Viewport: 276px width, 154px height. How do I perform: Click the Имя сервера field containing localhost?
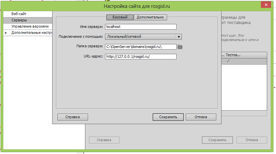pos(140,27)
